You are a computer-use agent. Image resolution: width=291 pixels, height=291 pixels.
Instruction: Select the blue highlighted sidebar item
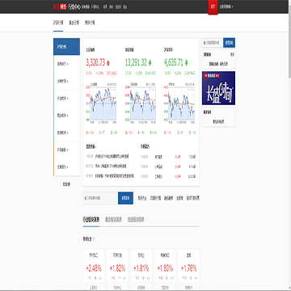[66, 47]
